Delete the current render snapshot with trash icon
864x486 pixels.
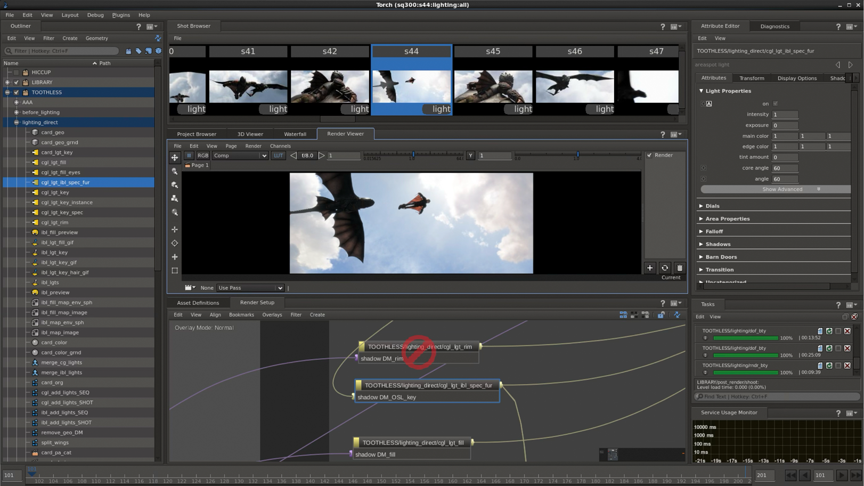[x=679, y=268]
